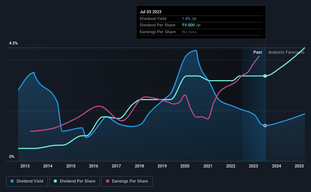
Task: Click the 4.5% y-axis label
Action: pyautogui.click(x=14, y=43)
